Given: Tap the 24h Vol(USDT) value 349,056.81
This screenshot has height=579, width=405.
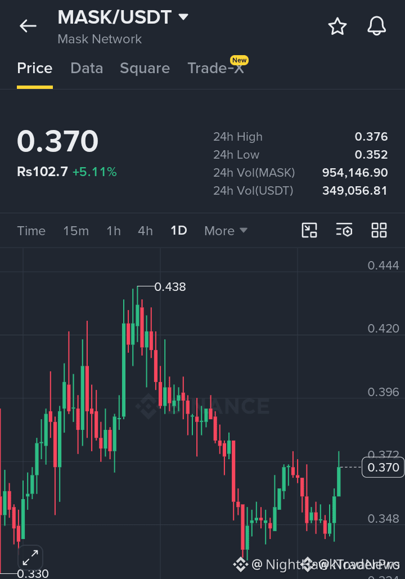Looking at the screenshot, I should point(355,191).
